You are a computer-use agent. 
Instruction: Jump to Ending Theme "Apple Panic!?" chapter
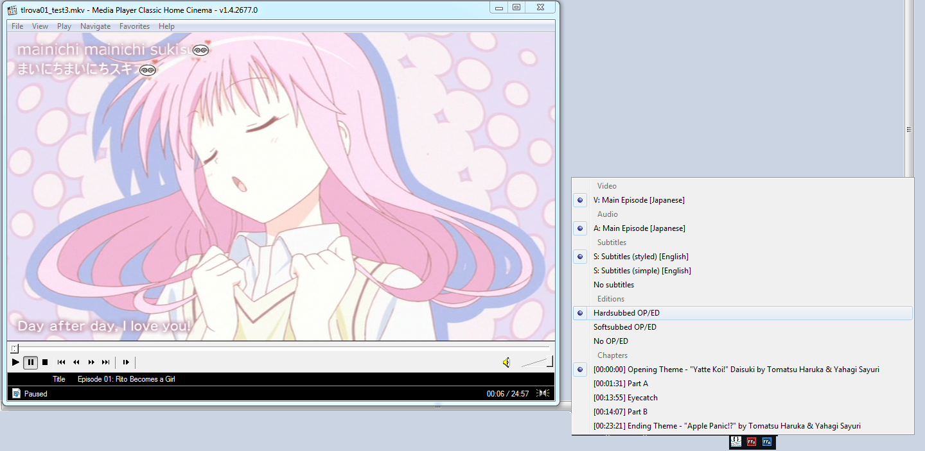pyautogui.click(x=743, y=426)
